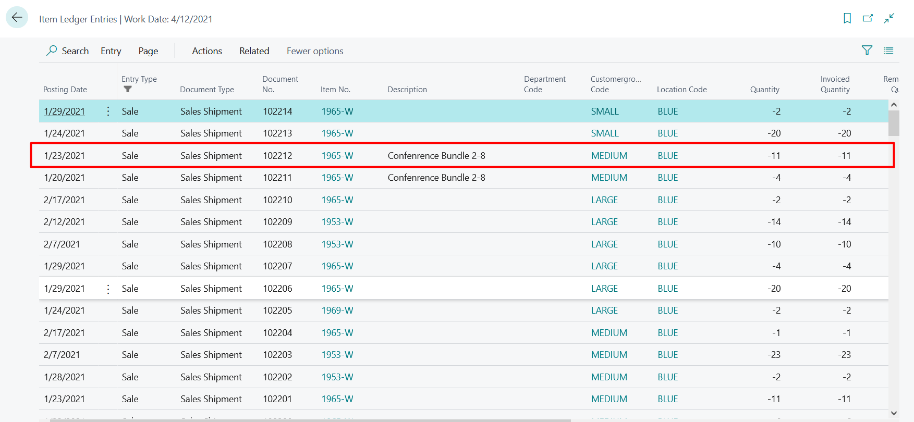
Task: Click the Customergroup Code column header
Action: [x=616, y=84]
